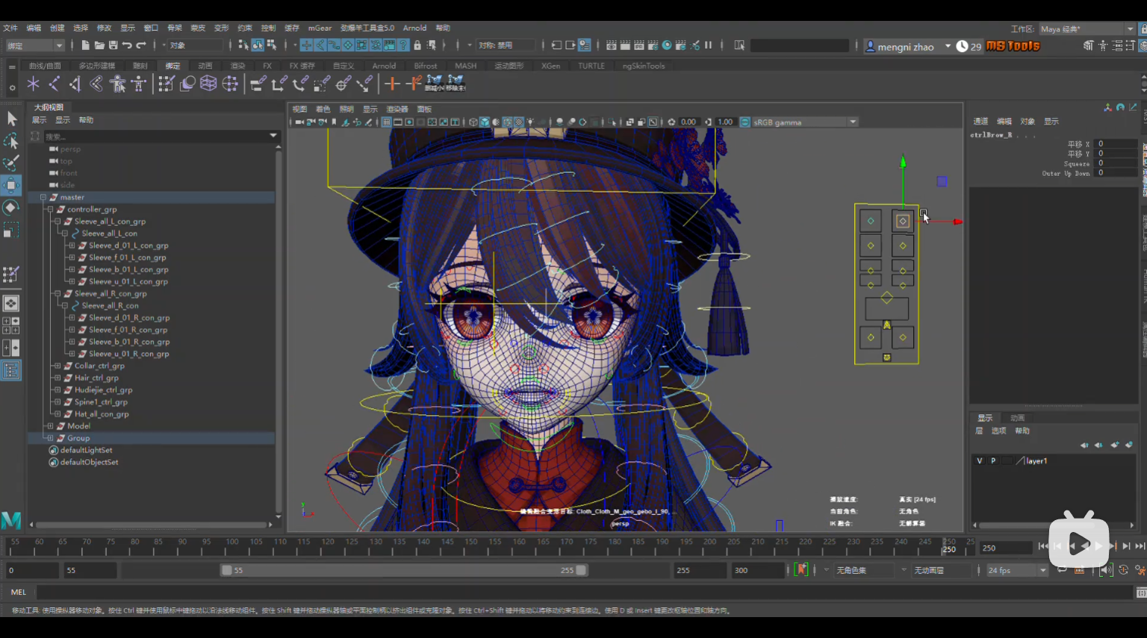Activate the Rotate tool in the toolbox
This screenshot has height=638, width=1147.
(x=11, y=207)
